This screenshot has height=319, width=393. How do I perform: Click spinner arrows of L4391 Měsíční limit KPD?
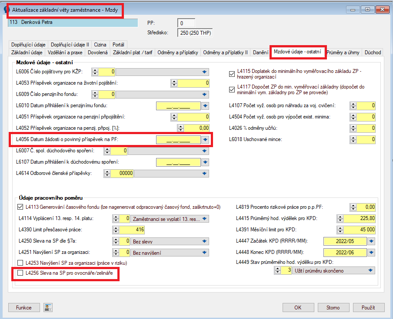[340, 230]
